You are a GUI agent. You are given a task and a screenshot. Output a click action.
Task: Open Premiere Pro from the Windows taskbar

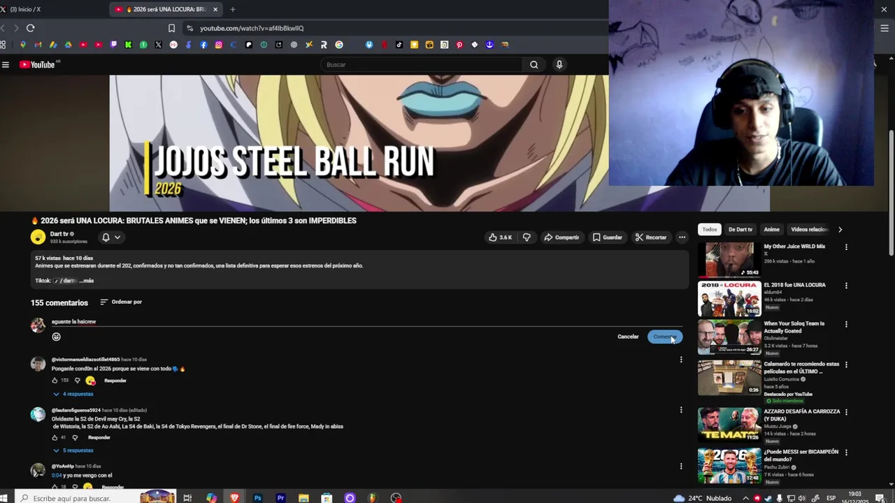[280, 498]
